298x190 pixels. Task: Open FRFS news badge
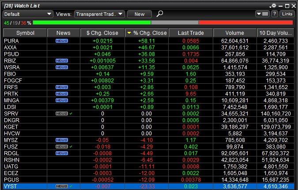(62, 87)
